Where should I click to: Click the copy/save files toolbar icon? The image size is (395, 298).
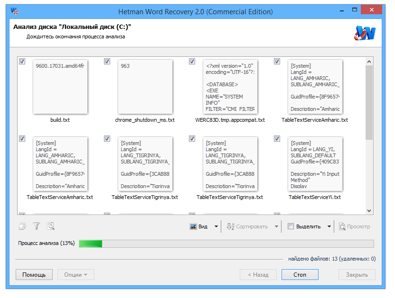[x=23, y=226]
